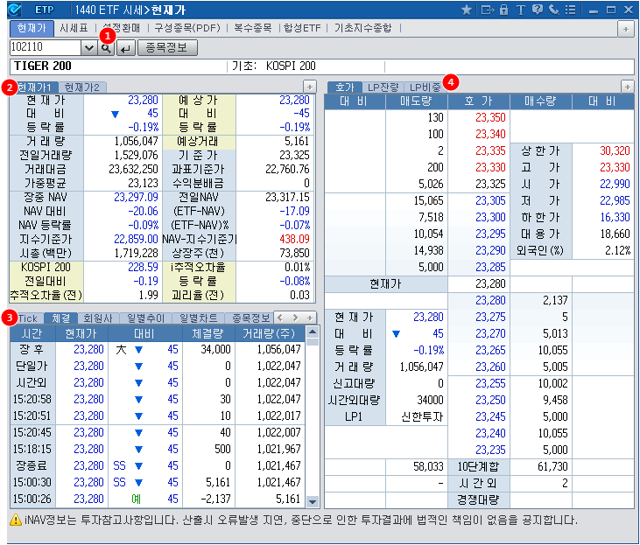Image resolution: width=640 pixels, height=545 pixels.
Task: Click the padlock lock icon in title bar
Action: (x=503, y=10)
